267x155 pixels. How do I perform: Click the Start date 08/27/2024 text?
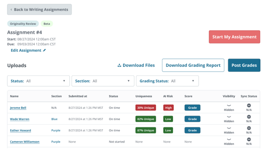click(36, 39)
